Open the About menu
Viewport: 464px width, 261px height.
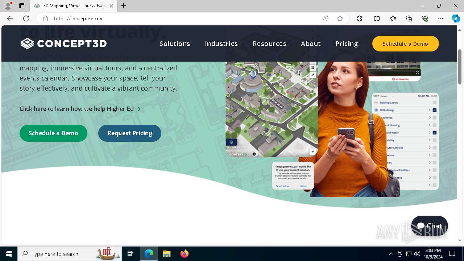click(311, 43)
